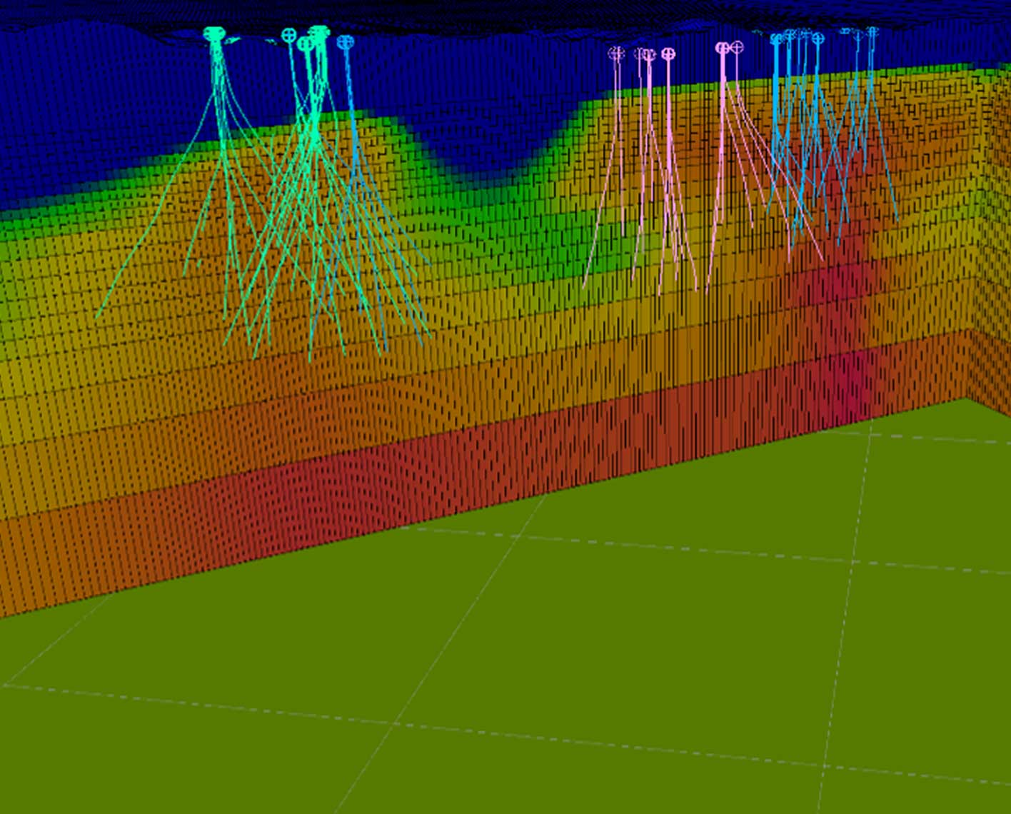Click the rightmost pink wellhead marker
Screen dimensions: 1011x814
(738, 46)
